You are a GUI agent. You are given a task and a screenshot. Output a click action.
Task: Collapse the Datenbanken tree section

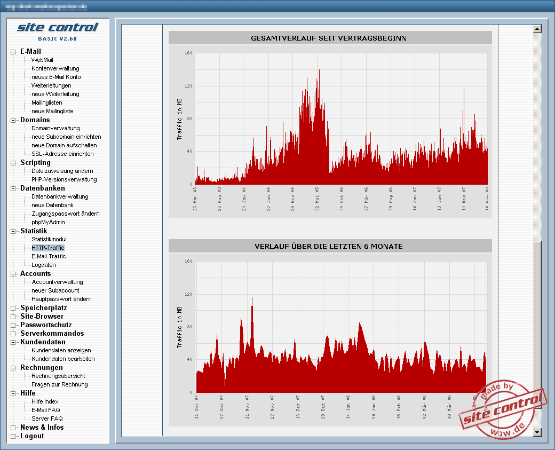13,189
